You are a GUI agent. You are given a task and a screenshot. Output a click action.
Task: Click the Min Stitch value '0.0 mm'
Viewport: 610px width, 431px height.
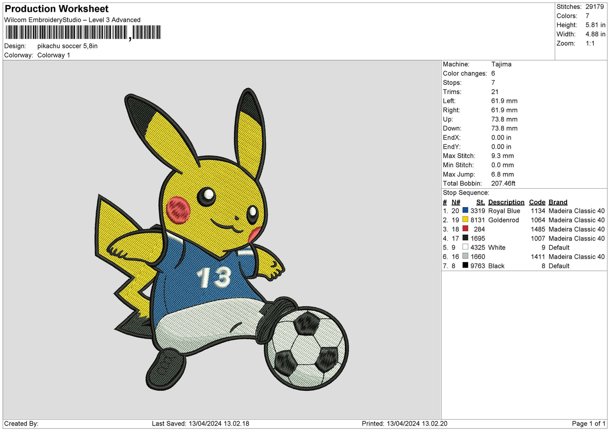click(x=502, y=165)
